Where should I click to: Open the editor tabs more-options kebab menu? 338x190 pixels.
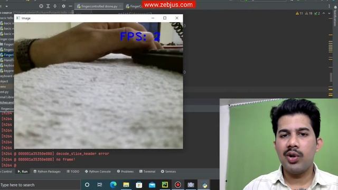pos(329,6)
